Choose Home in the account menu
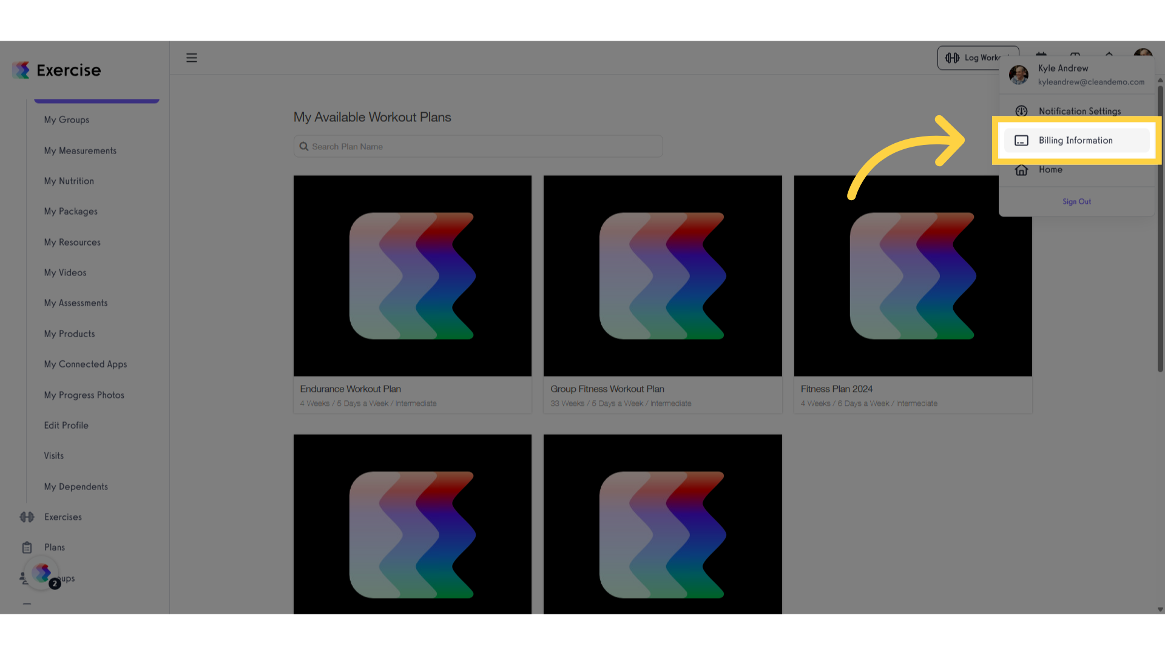 coord(1077,170)
